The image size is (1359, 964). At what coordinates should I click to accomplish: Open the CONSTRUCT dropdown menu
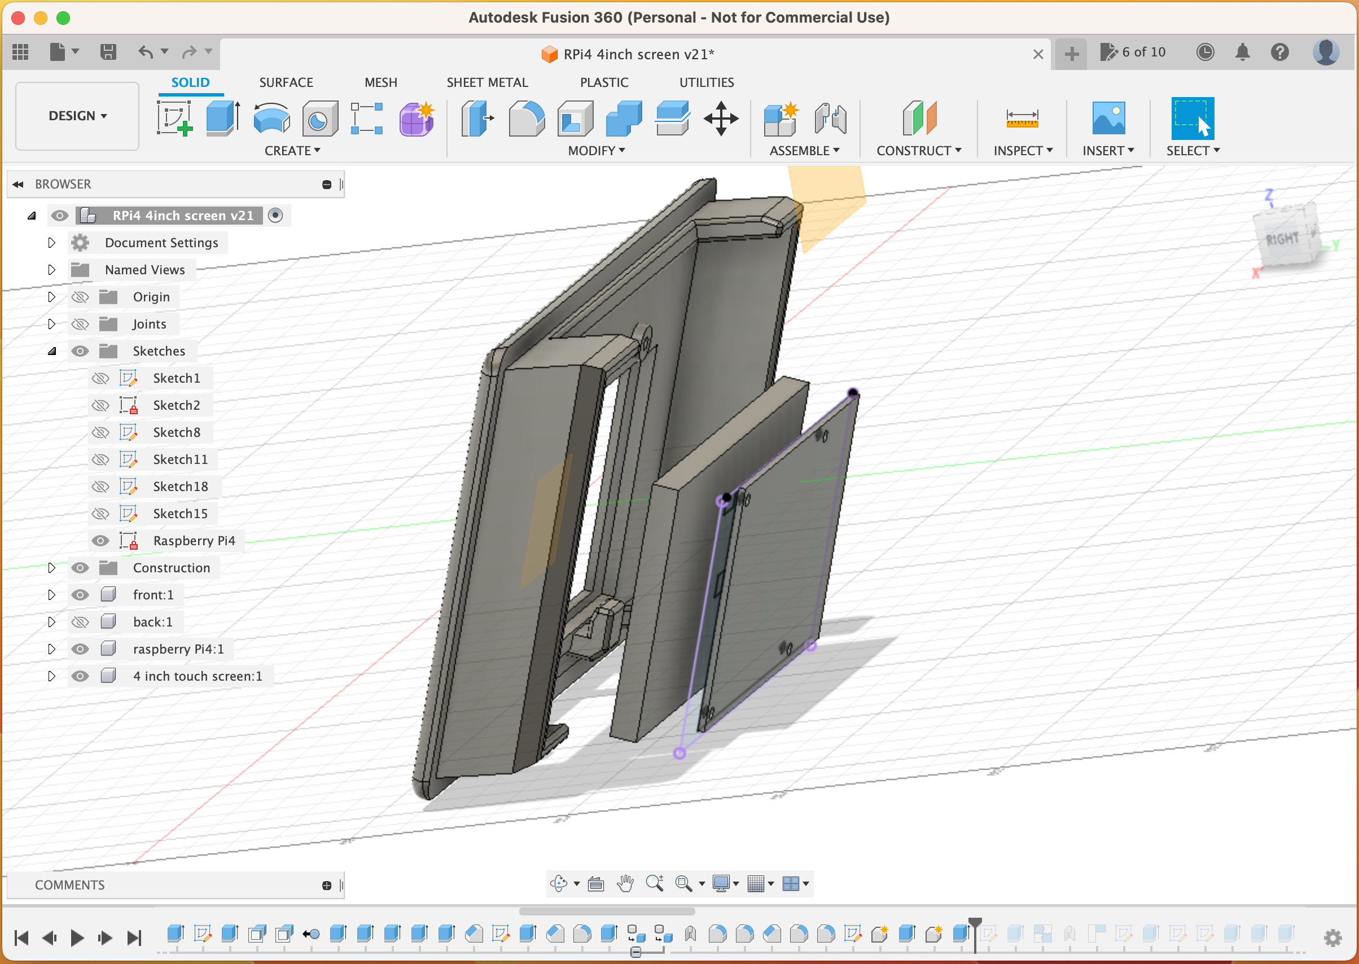(x=919, y=151)
